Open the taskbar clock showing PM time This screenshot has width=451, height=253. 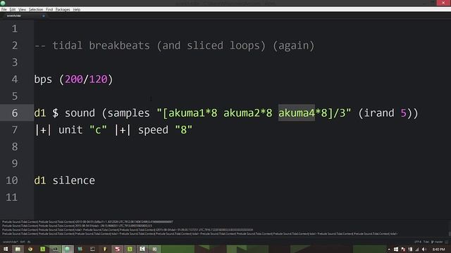point(438,249)
